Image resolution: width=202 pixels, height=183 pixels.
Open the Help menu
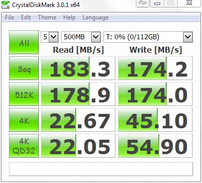(69, 17)
